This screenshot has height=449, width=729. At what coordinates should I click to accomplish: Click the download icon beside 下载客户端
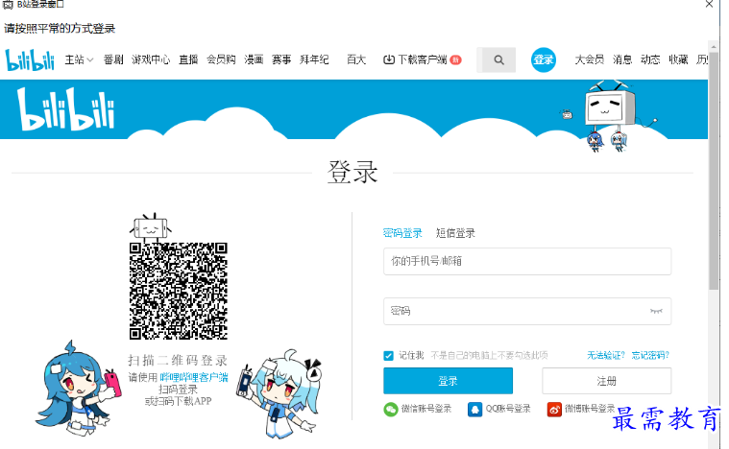pyautogui.click(x=389, y=59)
